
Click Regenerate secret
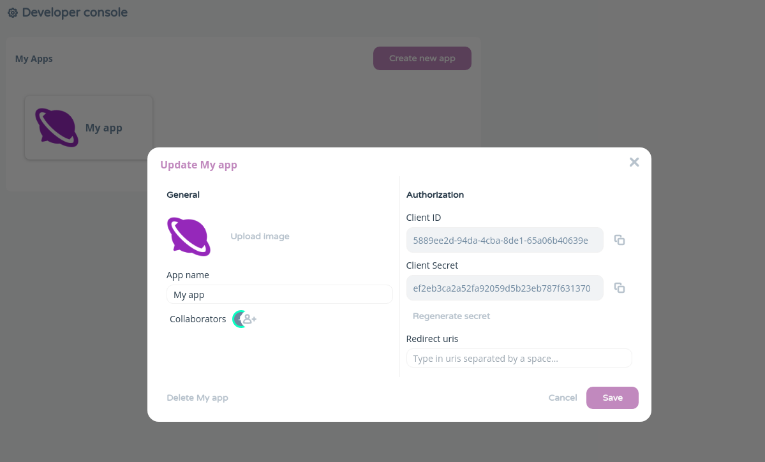tap(451, 316)
